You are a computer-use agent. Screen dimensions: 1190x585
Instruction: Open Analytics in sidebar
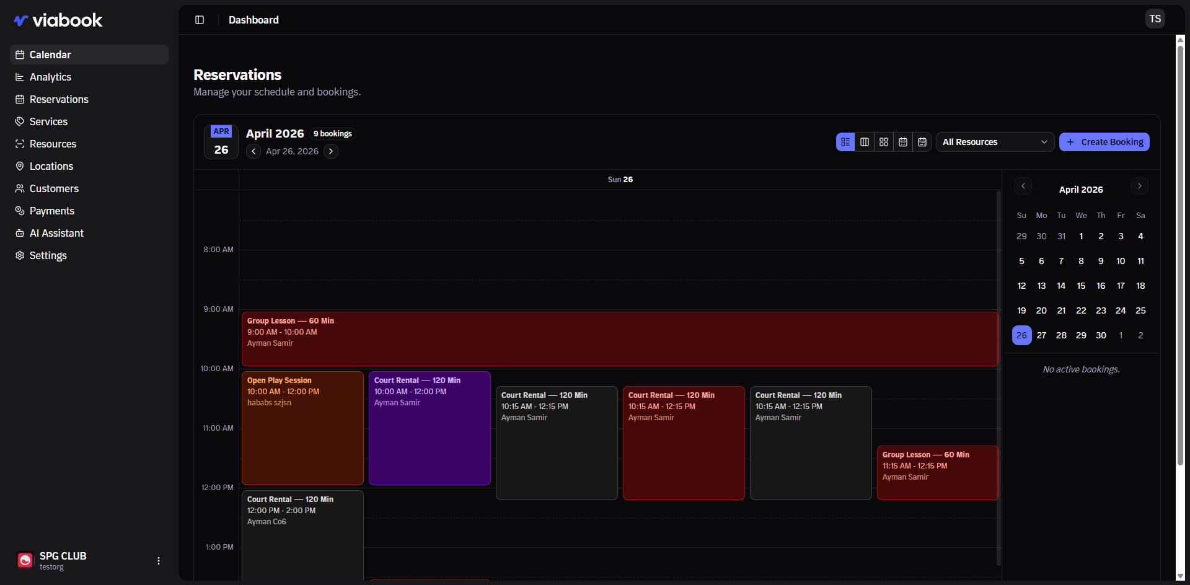89,77
